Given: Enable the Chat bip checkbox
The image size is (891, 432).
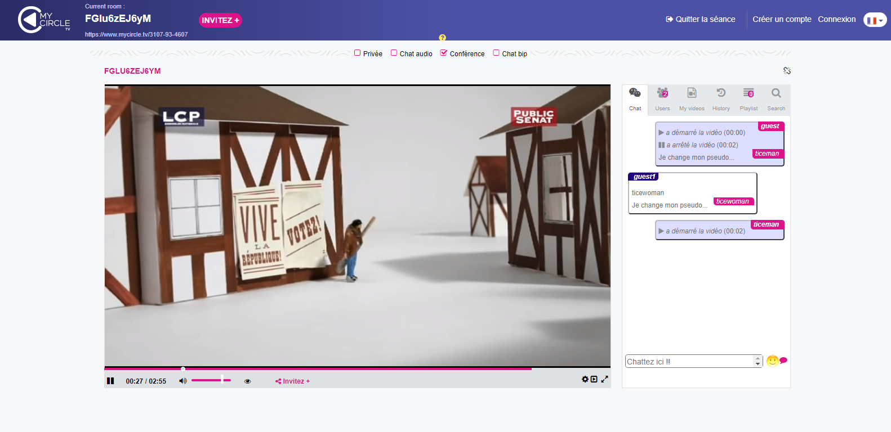Looking at the screenshot, I should coord(496,53).
